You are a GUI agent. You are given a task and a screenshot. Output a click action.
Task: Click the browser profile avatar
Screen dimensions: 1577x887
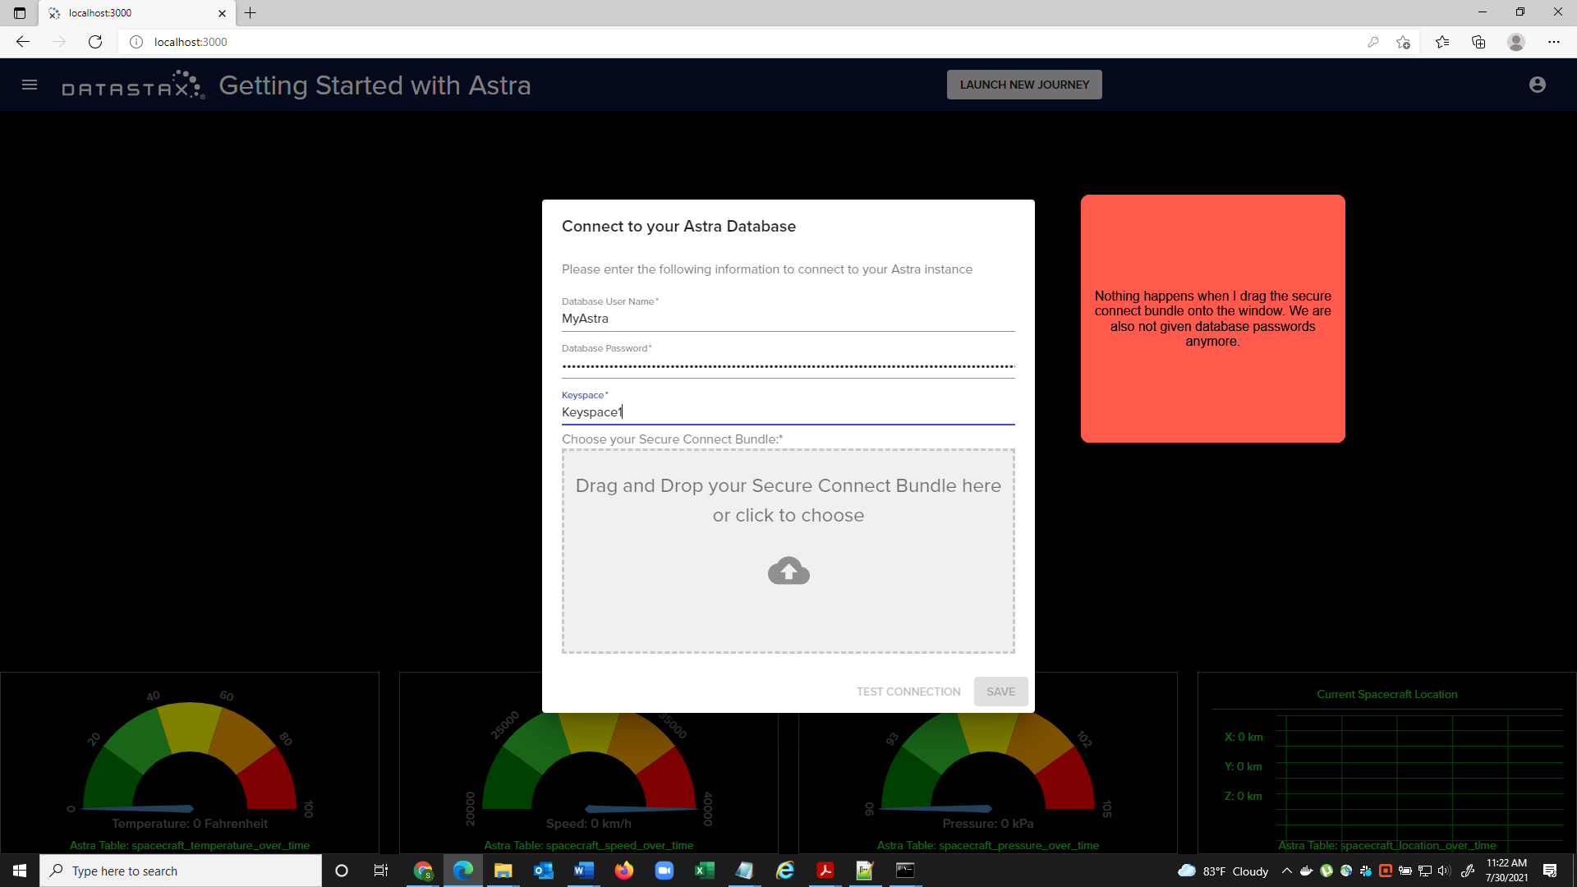pyautogui.click(x=1516, y=42)
